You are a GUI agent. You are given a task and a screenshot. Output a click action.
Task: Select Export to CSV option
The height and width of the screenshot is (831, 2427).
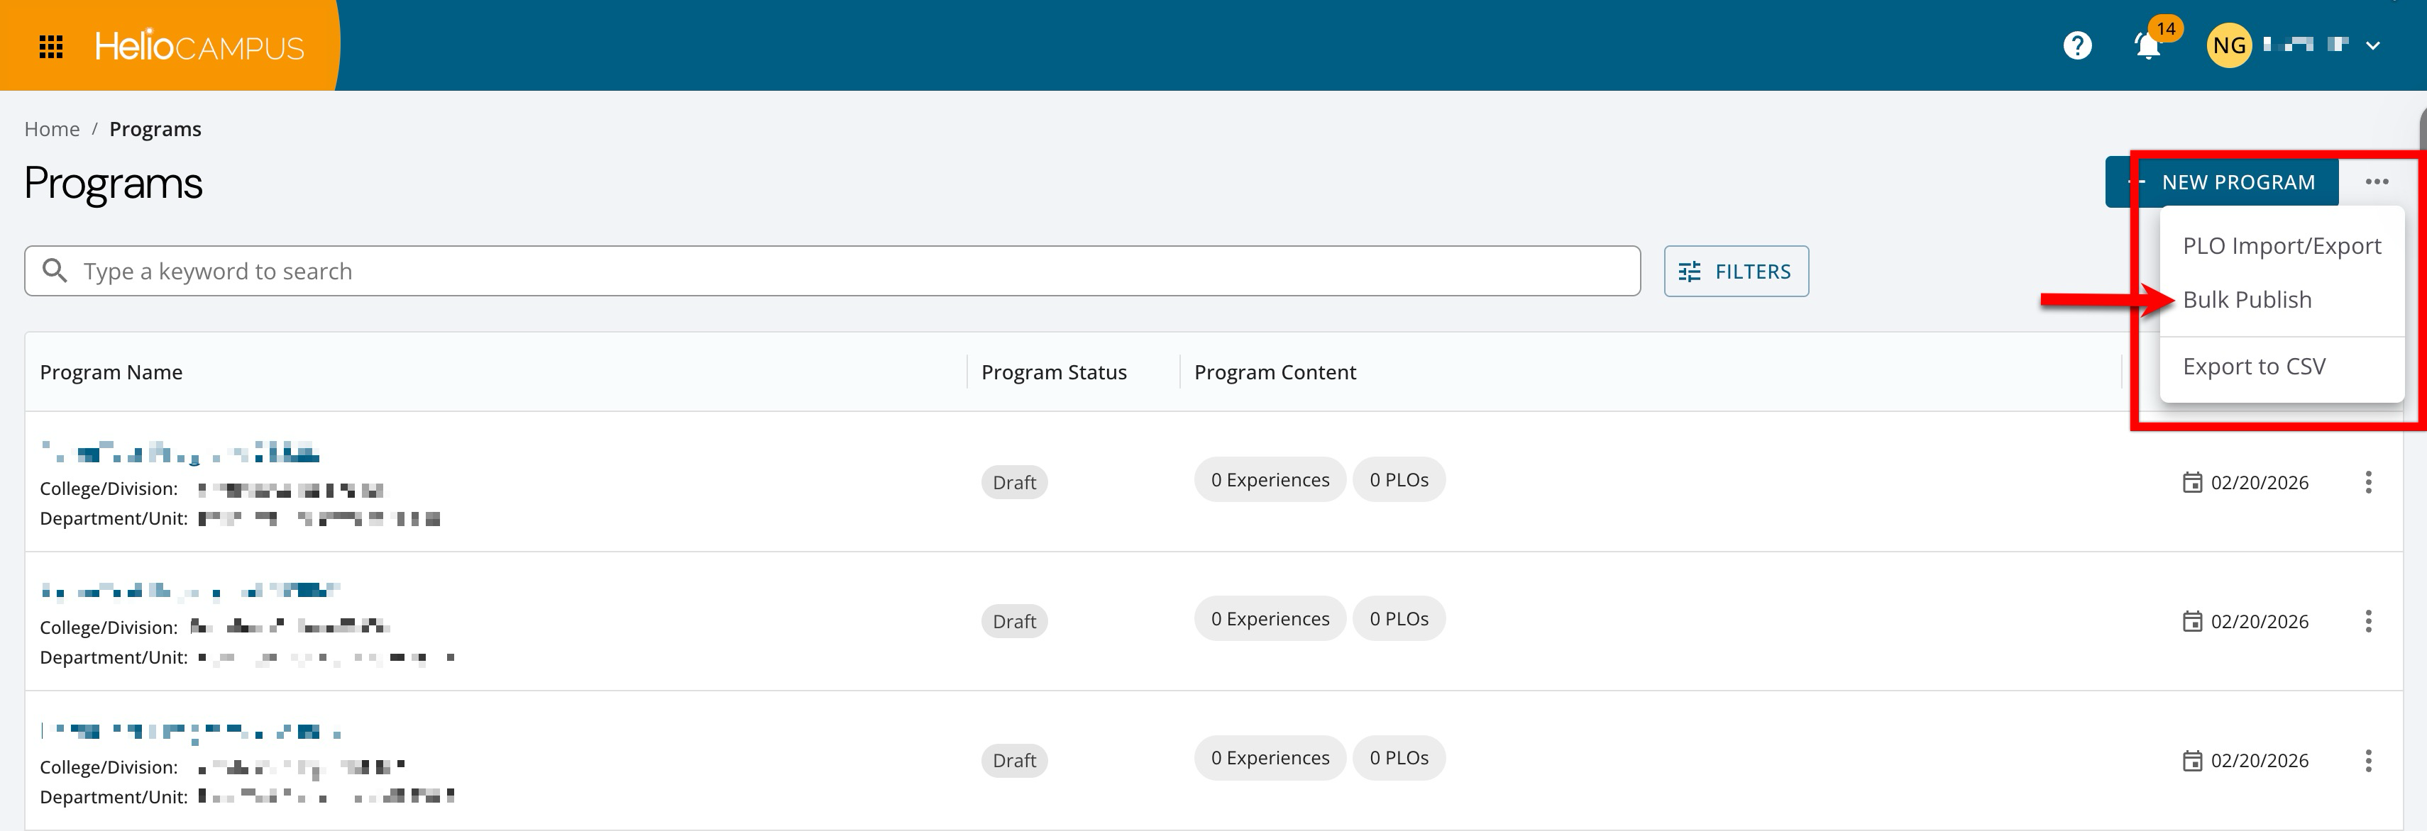pos(2254,366)
